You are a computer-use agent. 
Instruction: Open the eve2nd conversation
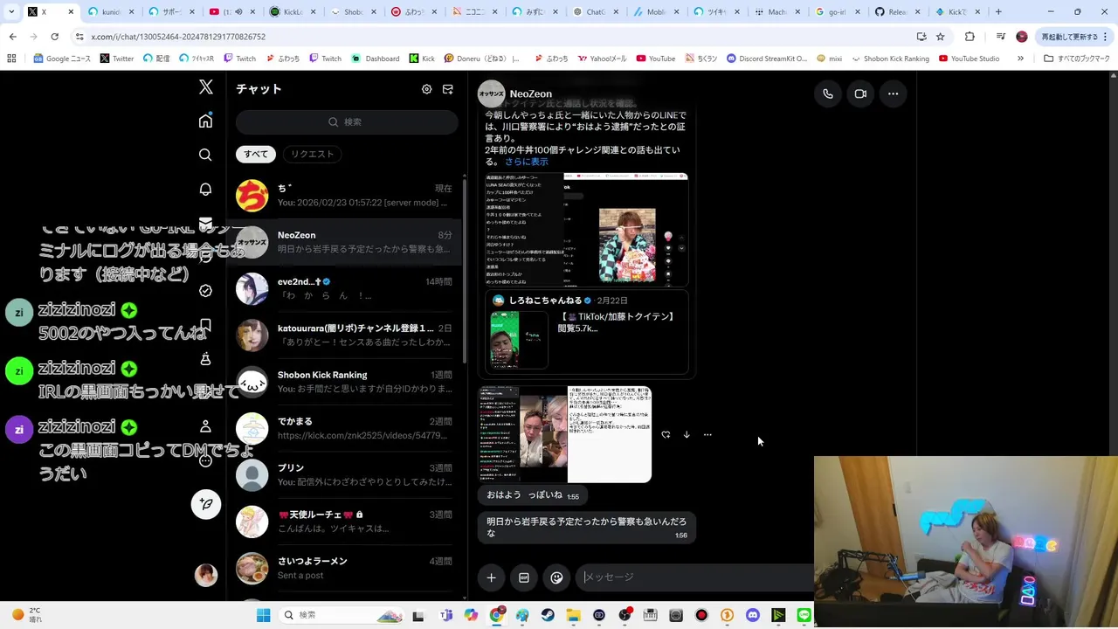(345, 288)
